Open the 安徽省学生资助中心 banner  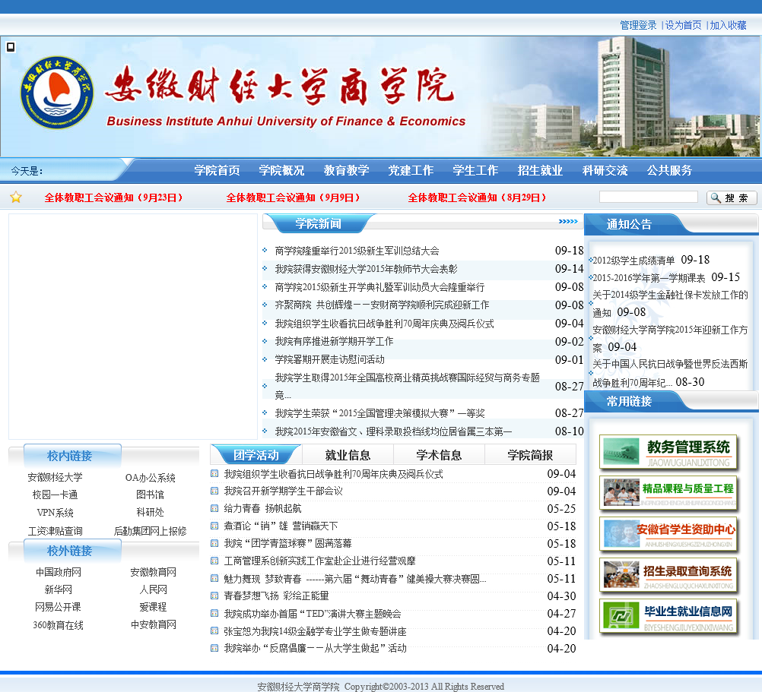[668, 534]
